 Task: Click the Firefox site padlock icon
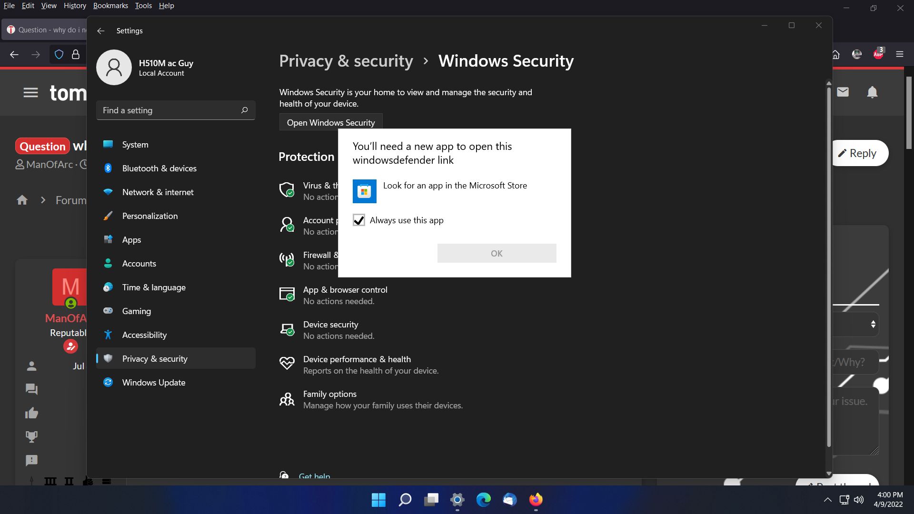tap(76, 54)
